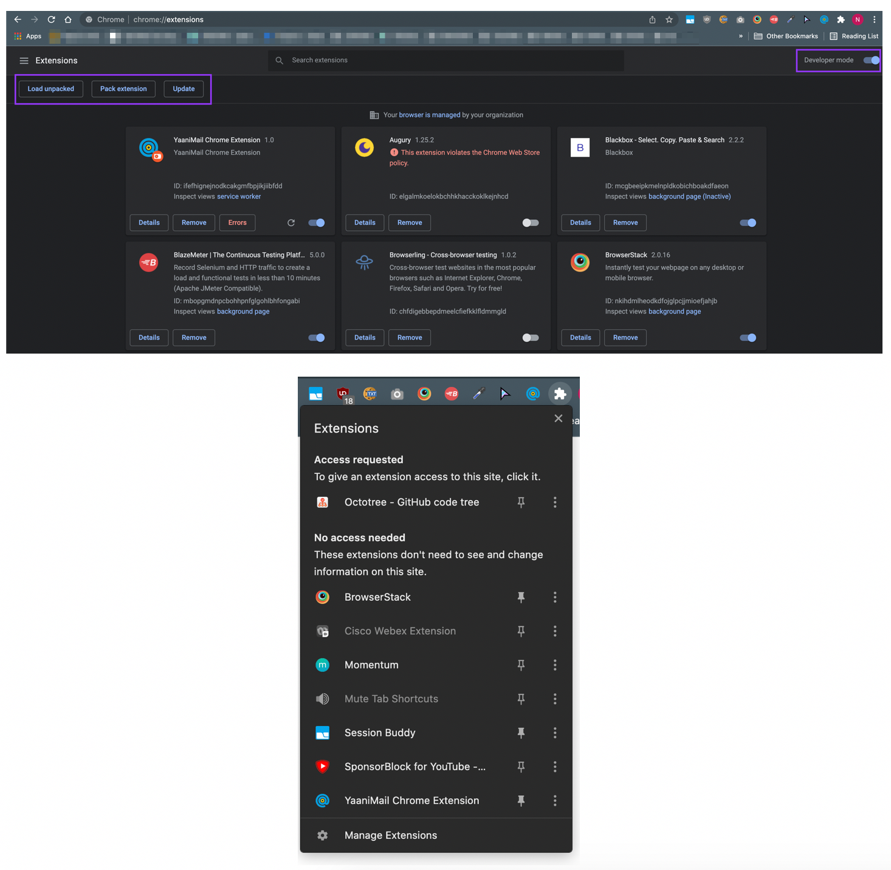Pin Cisco Webex Extension
Viewport: 891px width, 870px height.
pyautogui.click(x=521, y=631)
